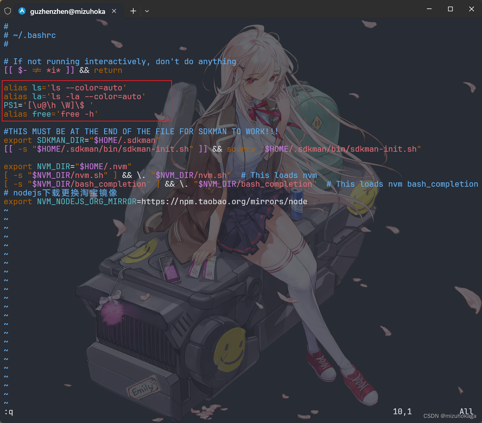This screenshot has height=423, width=482.
Task: Click the 'If not running interactively' comment
Action: tap(120, 62)
